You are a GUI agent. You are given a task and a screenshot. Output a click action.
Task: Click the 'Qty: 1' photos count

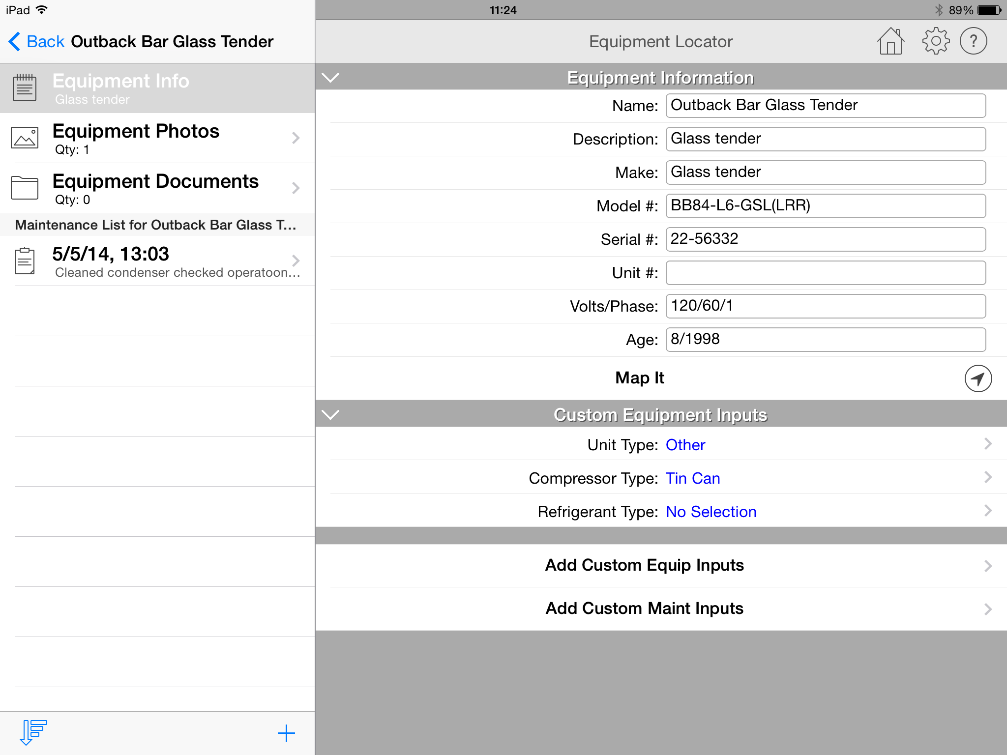click(x=72, y=150)
